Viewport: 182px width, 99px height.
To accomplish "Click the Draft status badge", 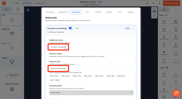I will coord(100,2).
